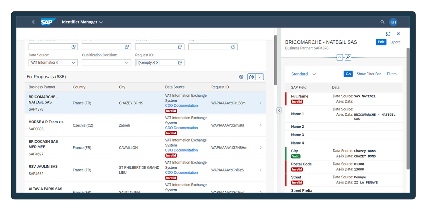Remove the VAT Information token
Viewport: 426px width, 209px height.
pos(57,63)
